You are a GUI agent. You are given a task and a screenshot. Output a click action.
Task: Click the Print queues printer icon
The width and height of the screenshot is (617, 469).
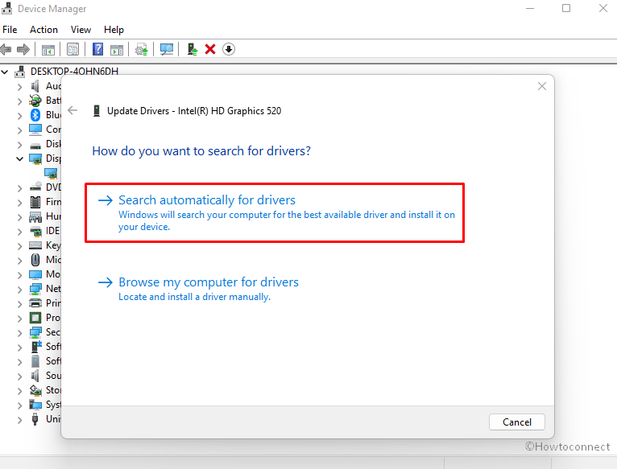[x=35, y=303]
